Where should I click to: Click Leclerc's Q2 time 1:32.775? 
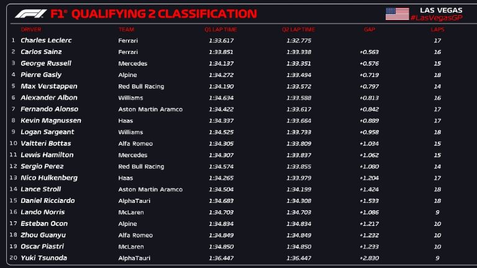pyautogui.click(x=298, y=40)
